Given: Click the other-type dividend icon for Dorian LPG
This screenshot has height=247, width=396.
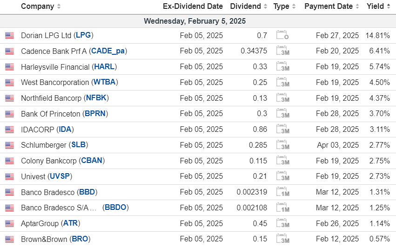Looking at the screenshot, I should coord(282,35).
